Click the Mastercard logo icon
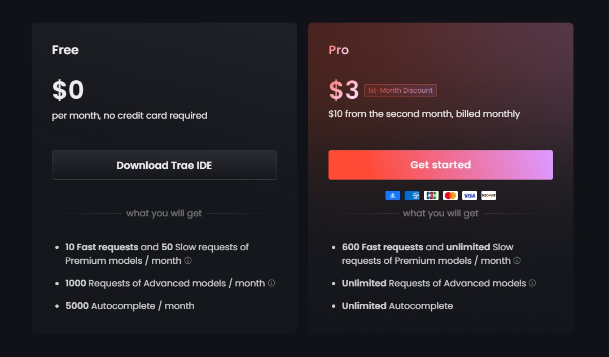The image size is (609, 357). (x=450, y=195)
